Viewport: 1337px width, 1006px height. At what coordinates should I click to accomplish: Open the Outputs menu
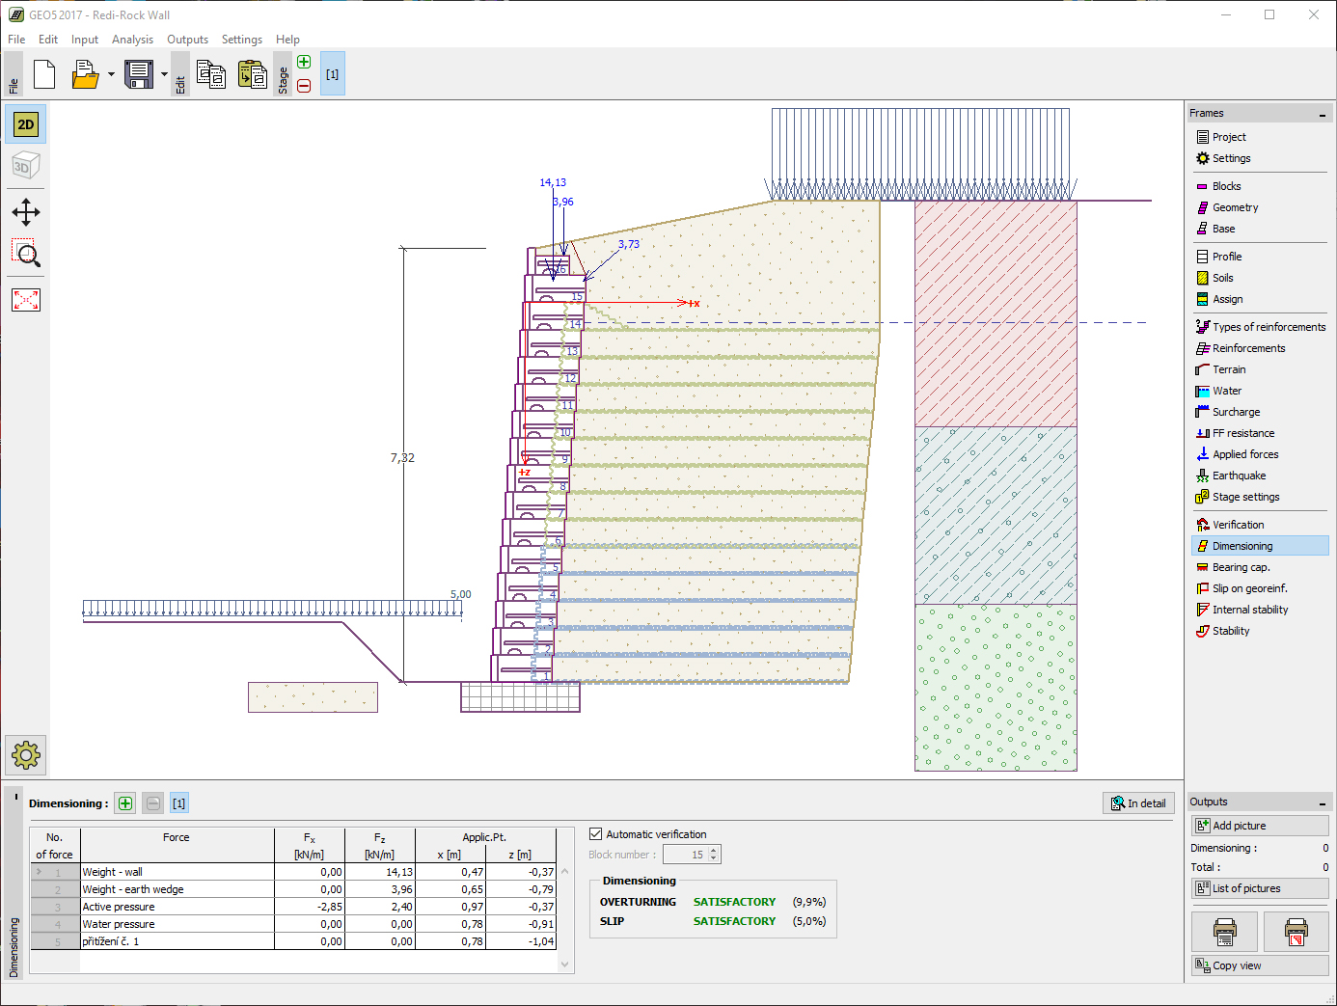click(x=187, y=40)
